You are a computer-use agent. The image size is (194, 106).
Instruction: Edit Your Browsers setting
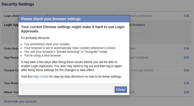[x=186, y=83]
